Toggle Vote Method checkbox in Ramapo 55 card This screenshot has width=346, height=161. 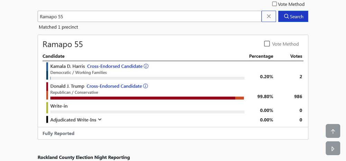pos(267,44)
